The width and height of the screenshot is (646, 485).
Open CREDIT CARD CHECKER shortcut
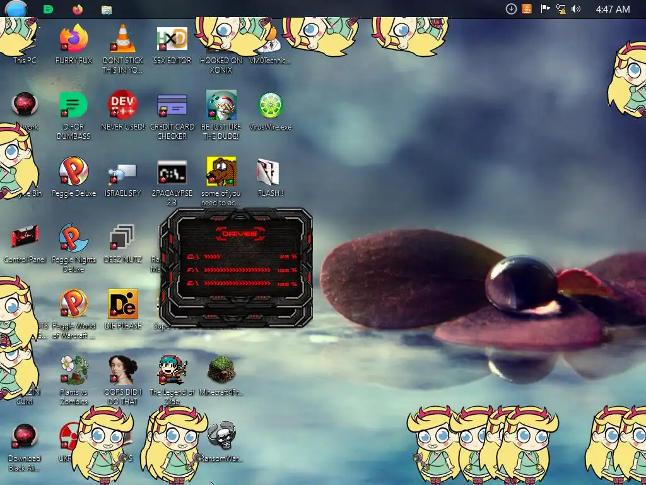172,116
